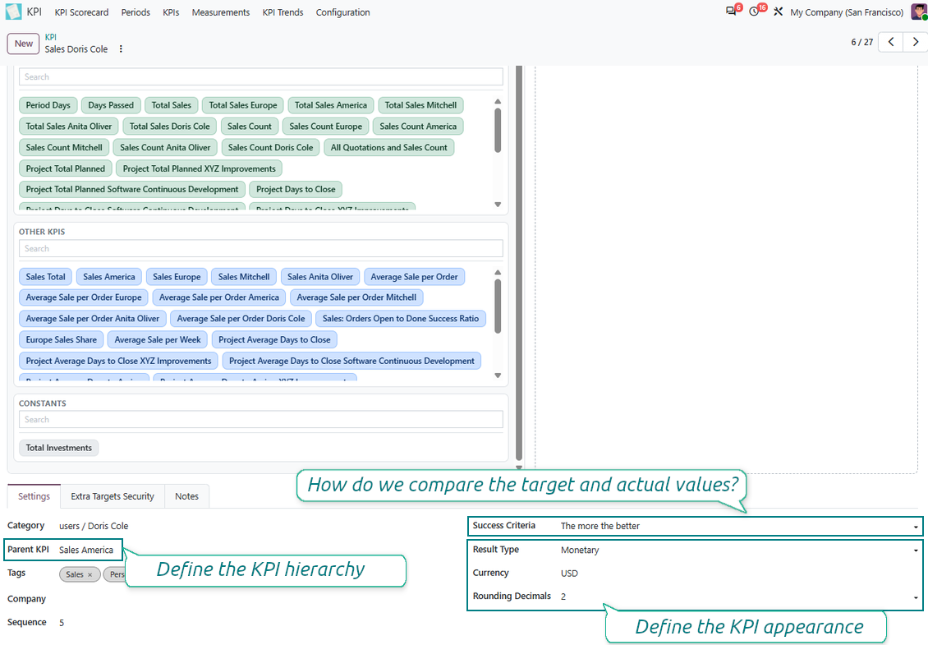The width and height of the screenshot is (928, 645).
Task: Open the record actions kebab menu
Action: click(121, 49)
